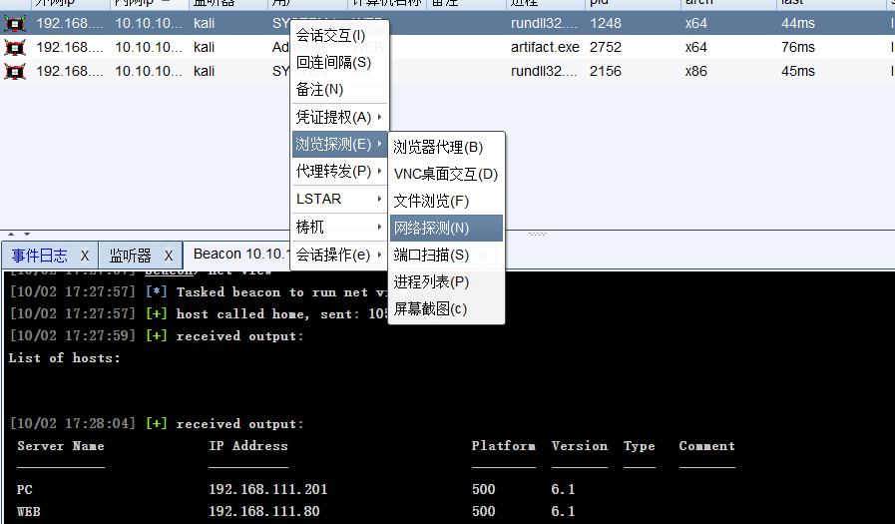Viewport: 895px width, 524px height.
Task: Expand the LSTAR submenu
Action: click(339, 199)
